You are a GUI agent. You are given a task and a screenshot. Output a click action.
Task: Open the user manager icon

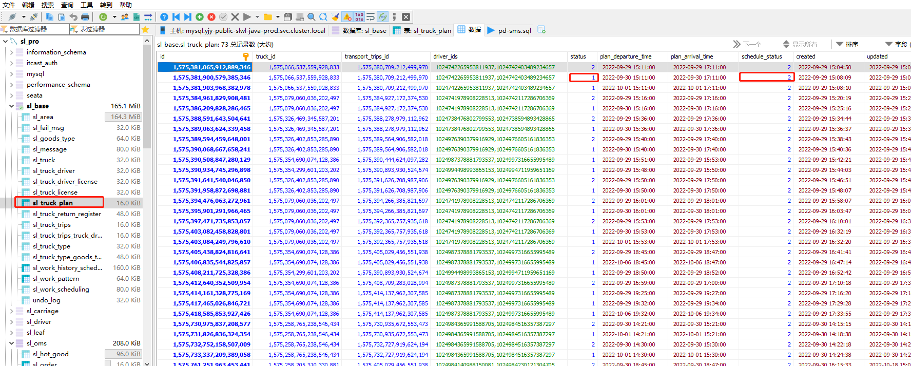click(125, 17)
